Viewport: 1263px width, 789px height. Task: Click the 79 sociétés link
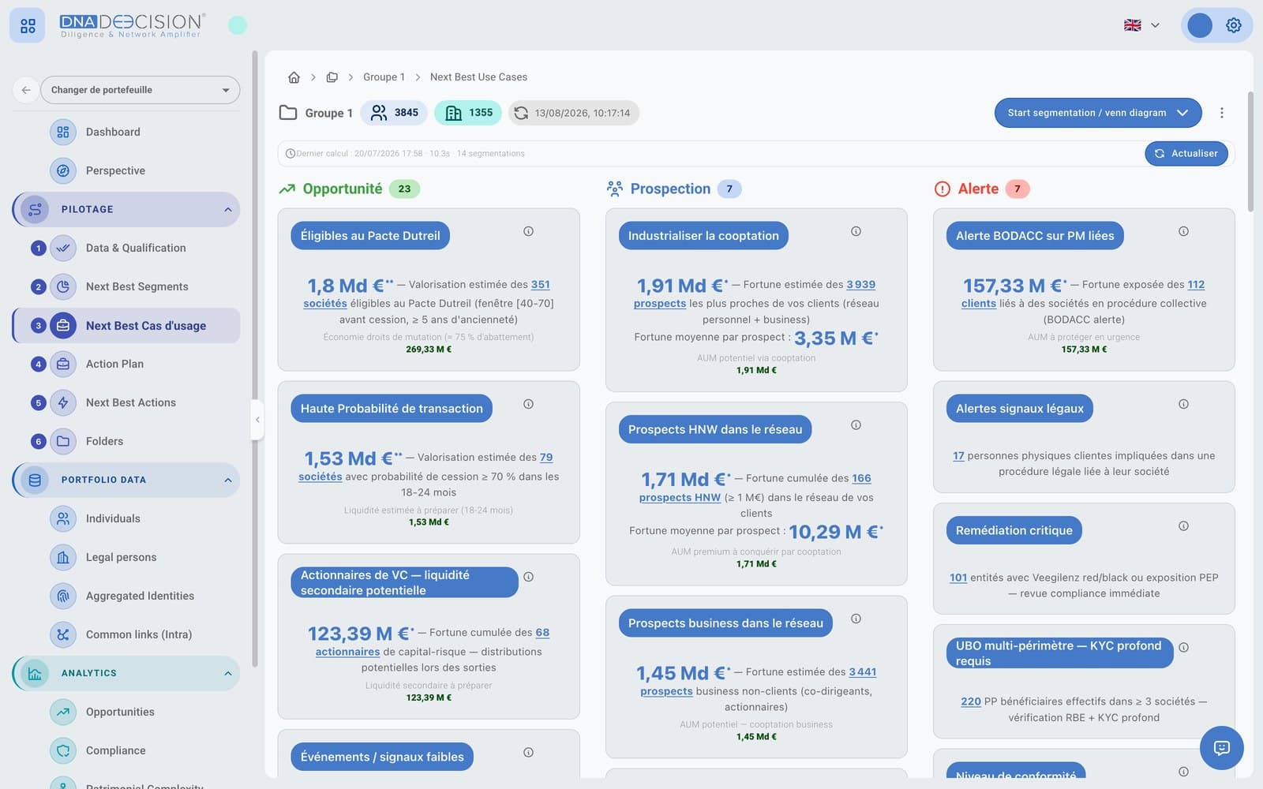[546, 457]
